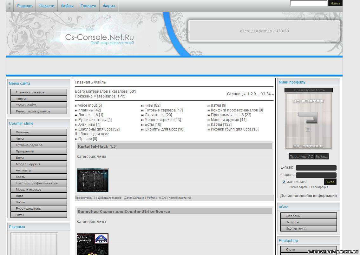Click inside the E-mail input field

[316, 168]
